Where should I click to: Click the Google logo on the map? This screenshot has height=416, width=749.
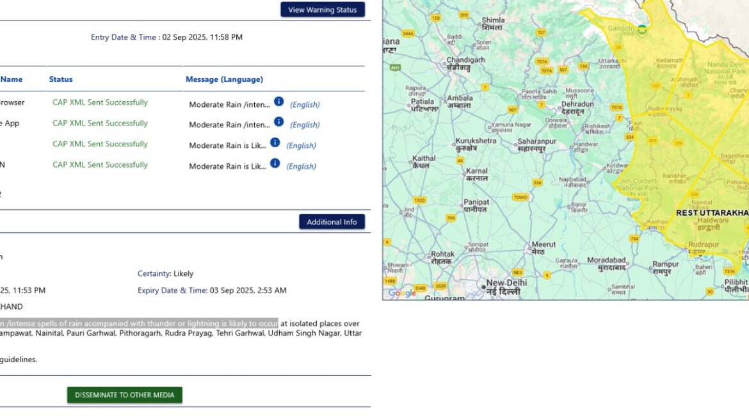[402, 293]
